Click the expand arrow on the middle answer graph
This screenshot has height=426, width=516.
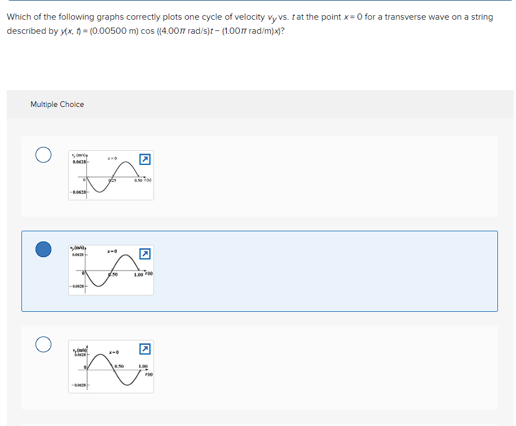[145, 254]
